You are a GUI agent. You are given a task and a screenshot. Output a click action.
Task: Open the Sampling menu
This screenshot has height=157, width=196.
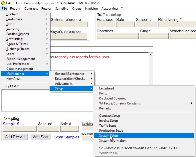(62, 9)
